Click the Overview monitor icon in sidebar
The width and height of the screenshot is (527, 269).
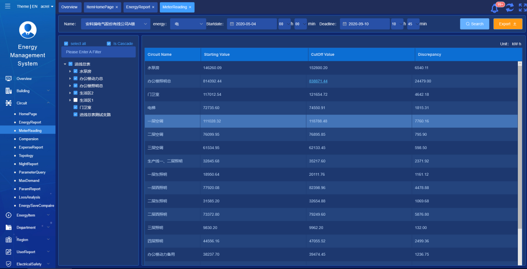[8, 79]
